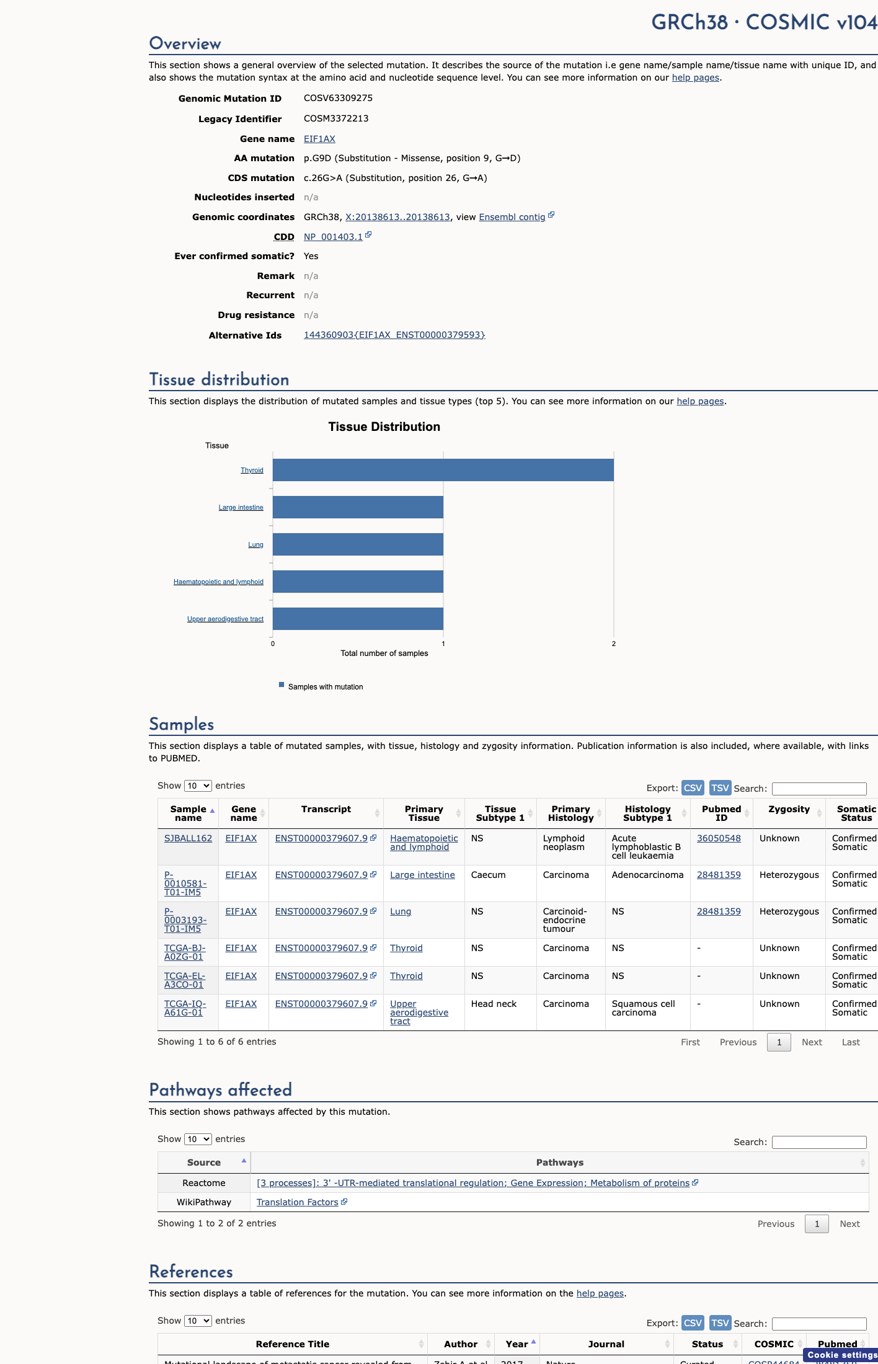Open the EIF1AX gene name link in Overview
Image resolution: width=878 pixels, height=1364 pixels.
(x=319, y=139)
